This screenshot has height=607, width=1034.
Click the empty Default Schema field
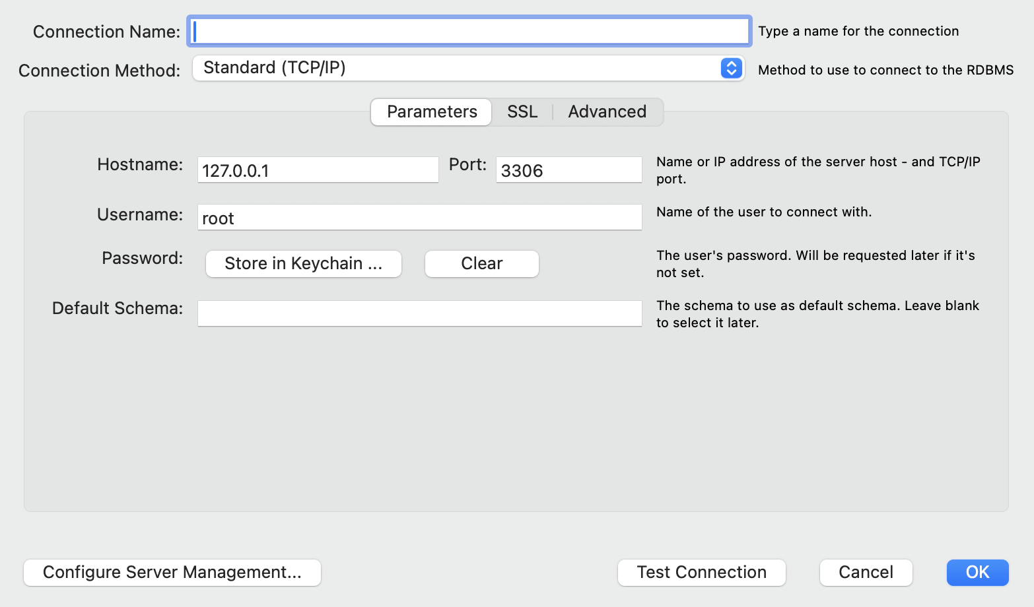click(419, 313)
